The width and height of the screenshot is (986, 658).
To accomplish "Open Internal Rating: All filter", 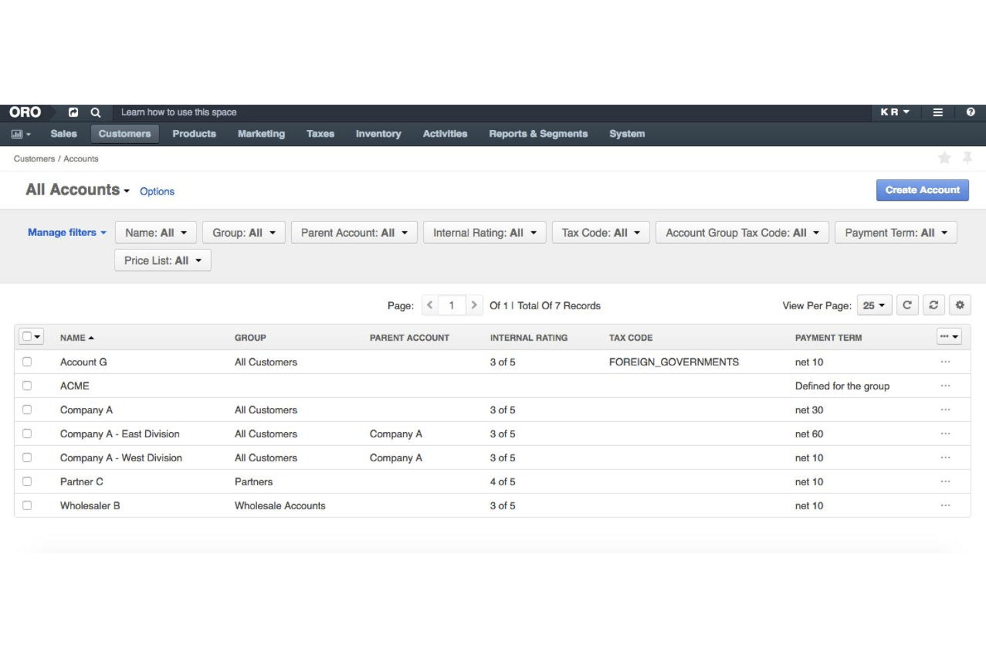I will (484, 233).
